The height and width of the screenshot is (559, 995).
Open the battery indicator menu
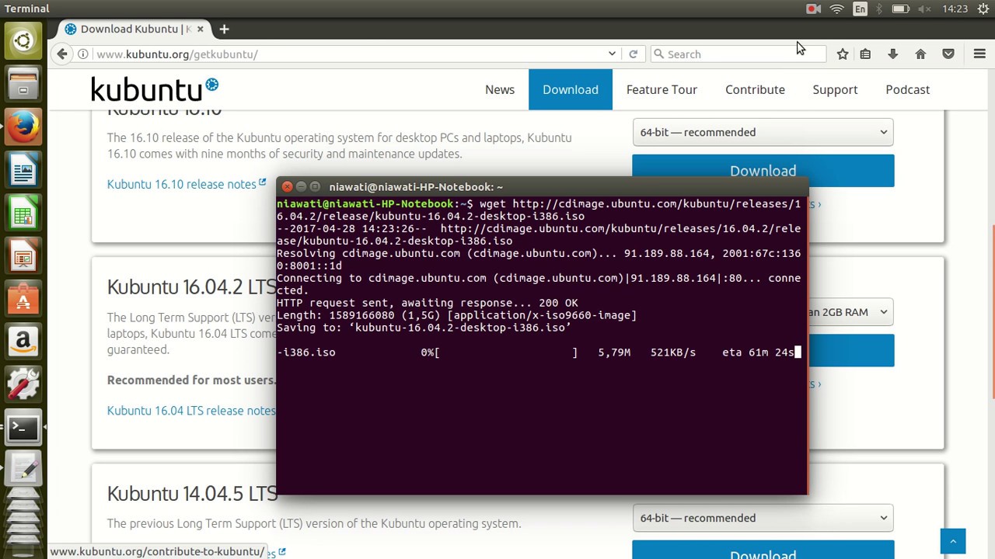(x=900, y=9)
